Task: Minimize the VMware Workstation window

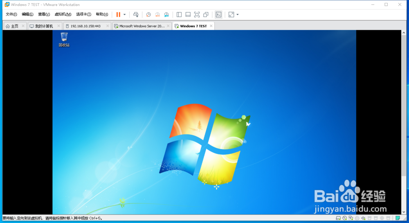Action: tap(373, 5)
